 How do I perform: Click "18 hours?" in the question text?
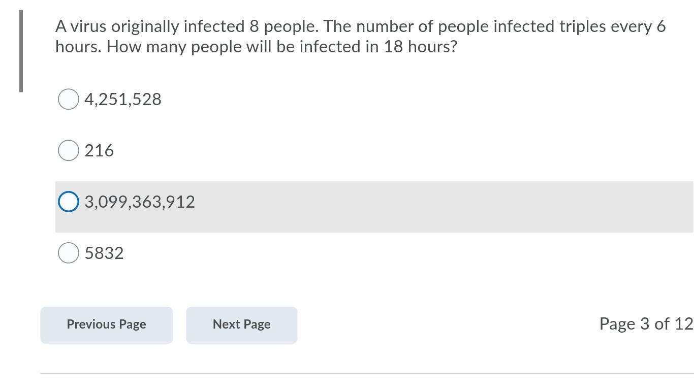[420, 47]
